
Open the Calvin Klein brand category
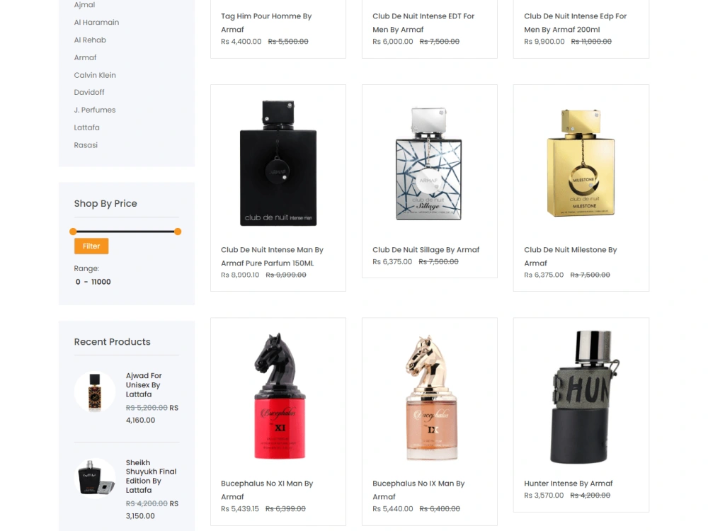[95, 75]
